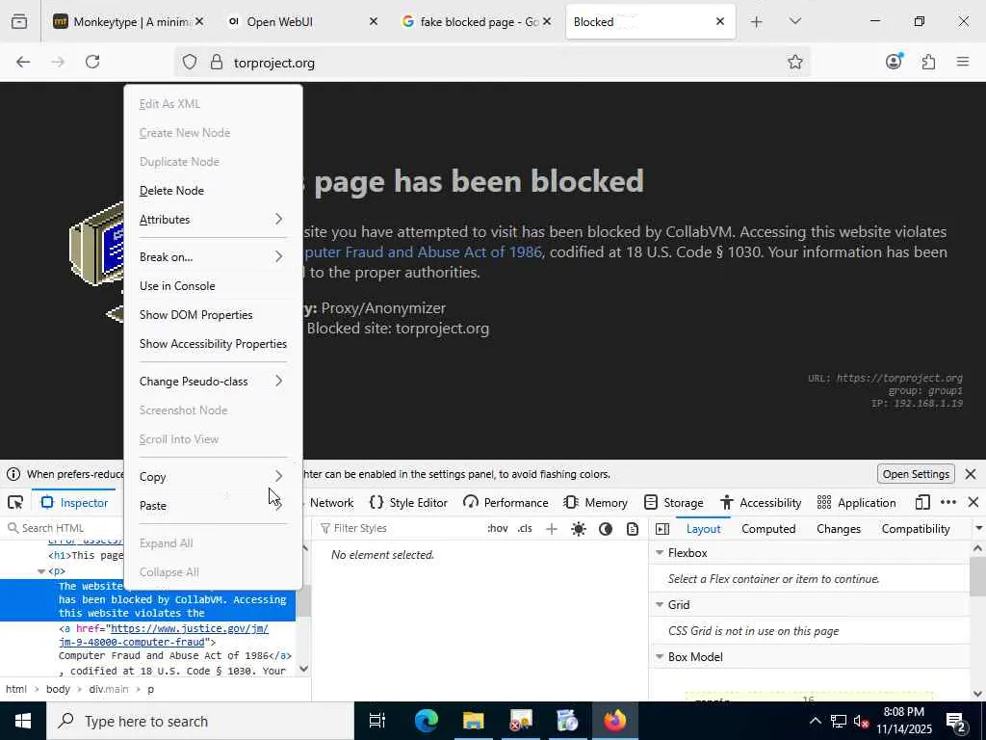Click the muted volume tray icon

click(x=861, y=721)
